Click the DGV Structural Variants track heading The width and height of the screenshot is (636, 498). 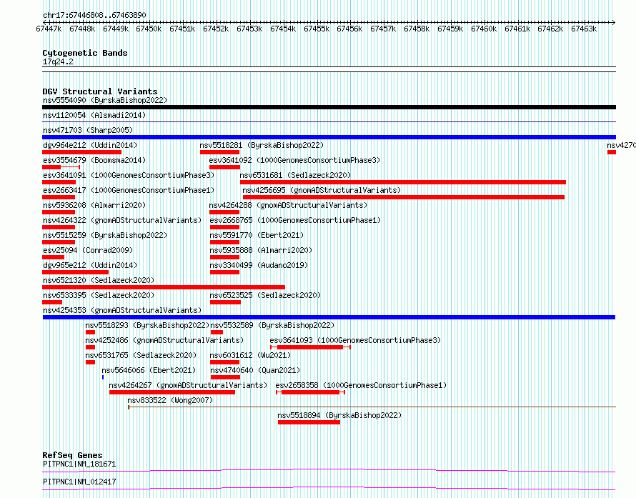[x=100, y=91]
